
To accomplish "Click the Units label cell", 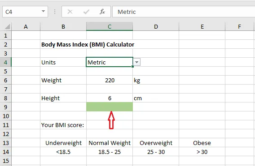I will click(x=63, y=62).
